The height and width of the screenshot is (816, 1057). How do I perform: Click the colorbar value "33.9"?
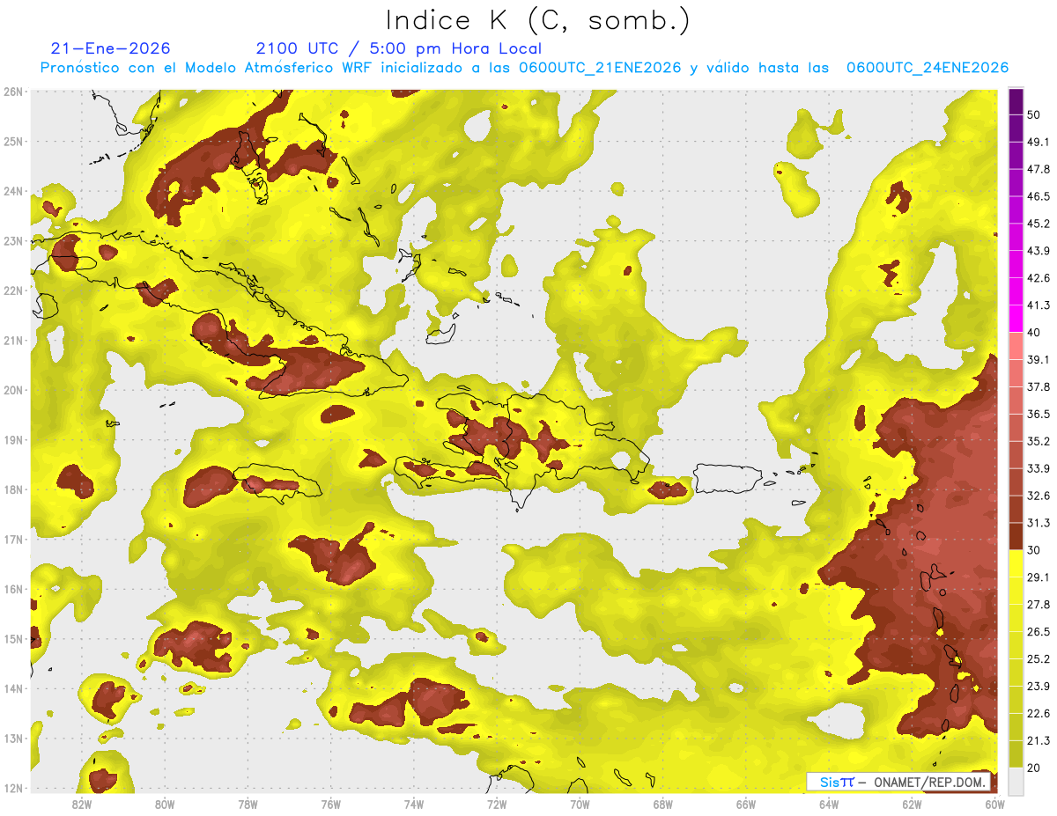tap(1038, 468)
